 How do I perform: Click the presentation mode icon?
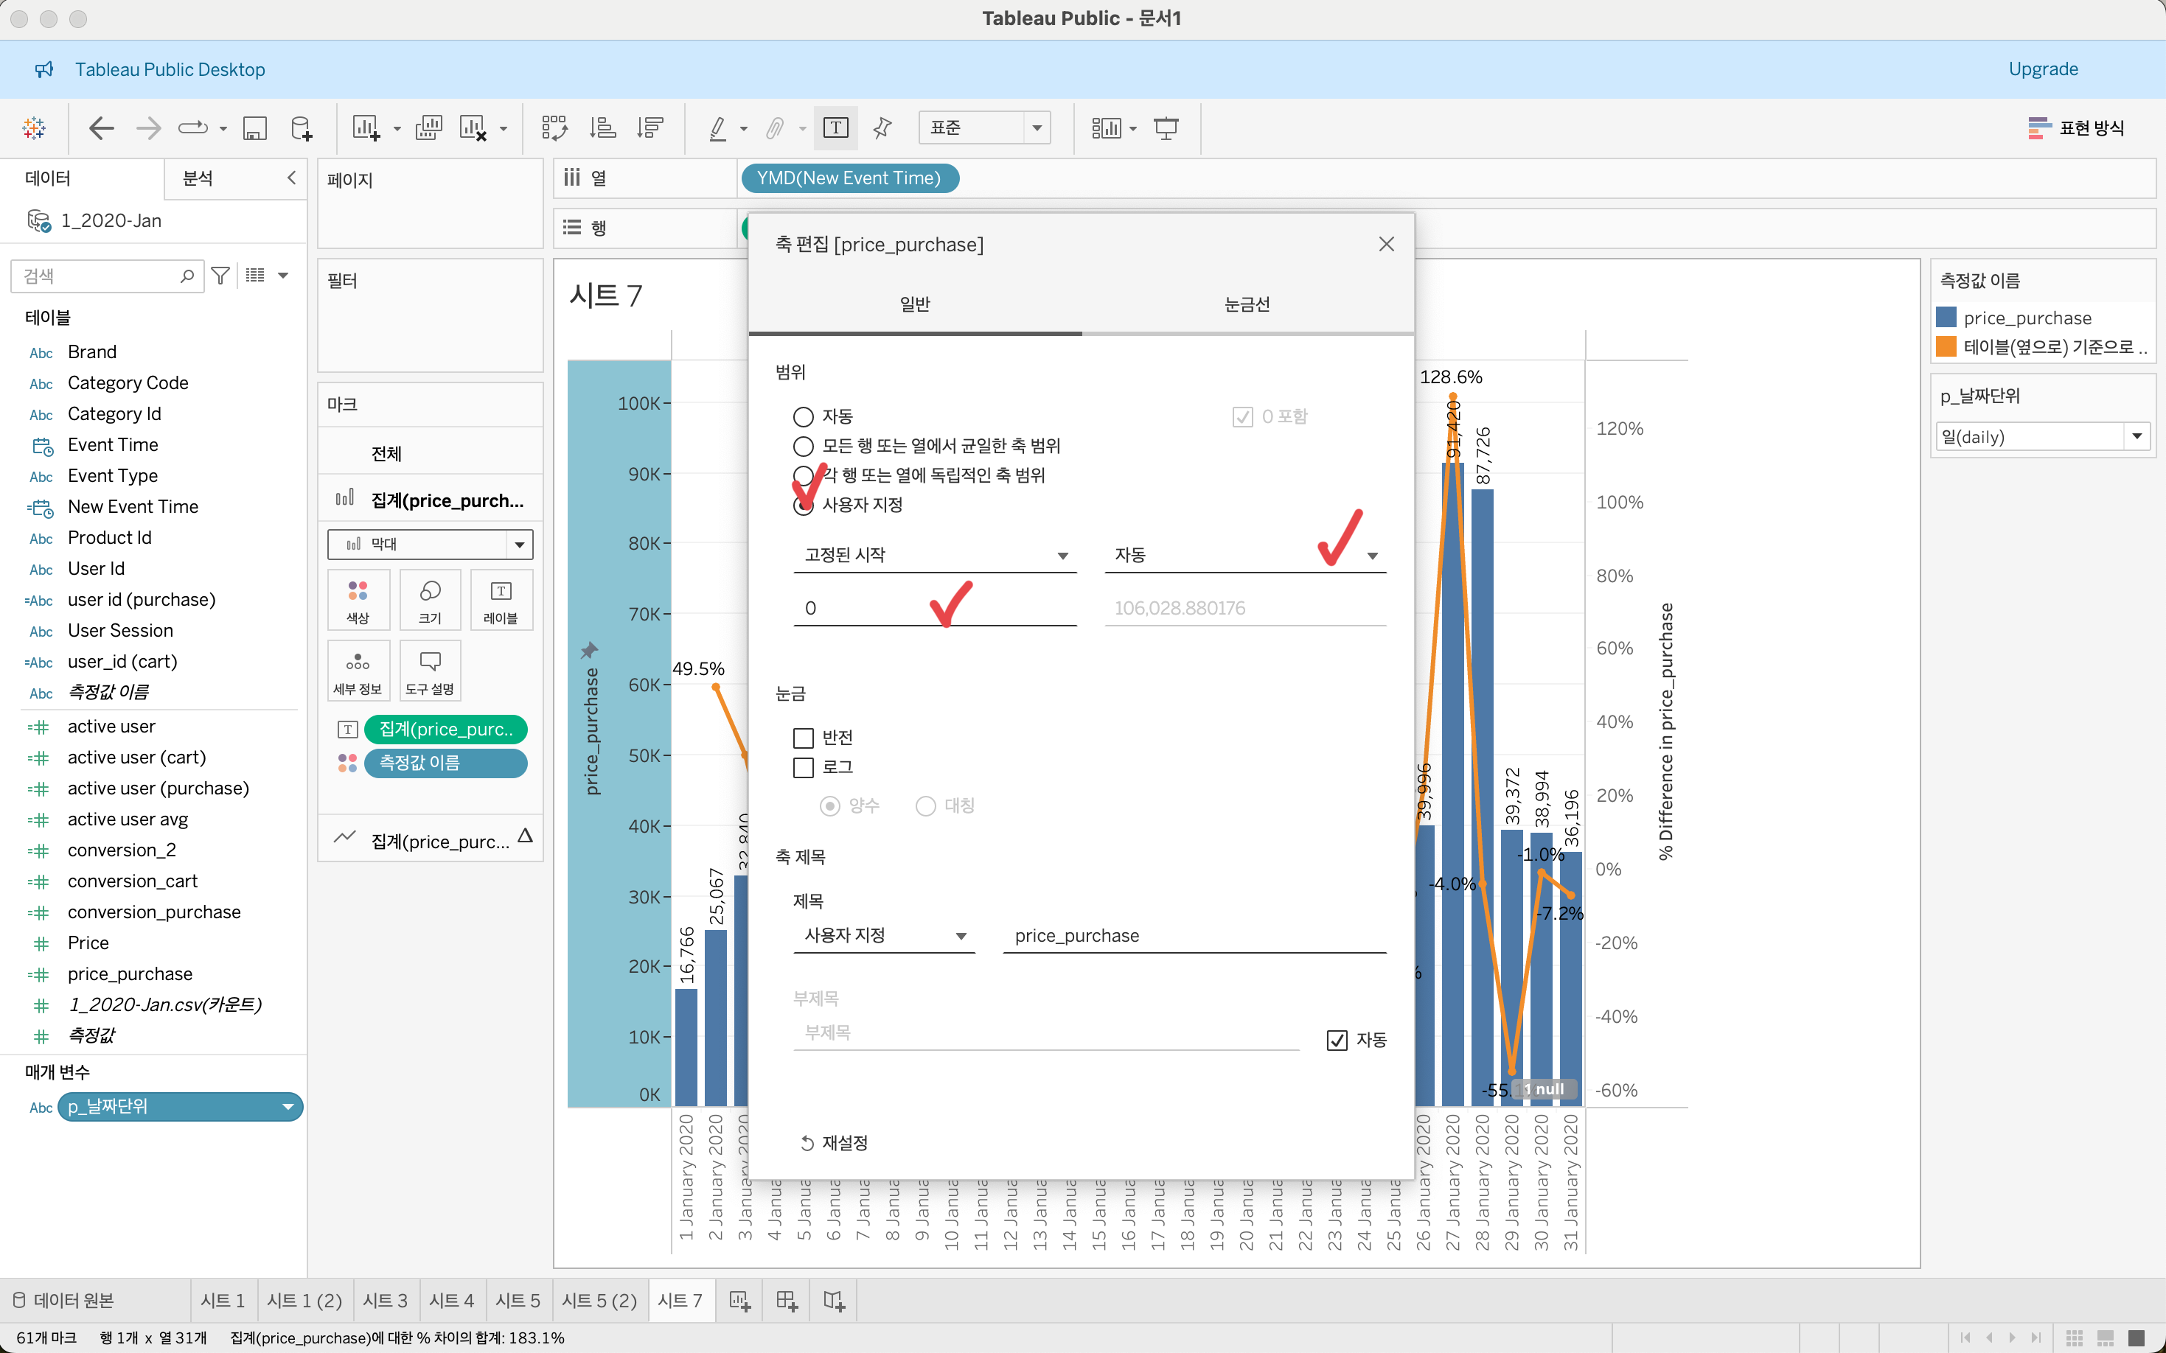click(1166, 128)
